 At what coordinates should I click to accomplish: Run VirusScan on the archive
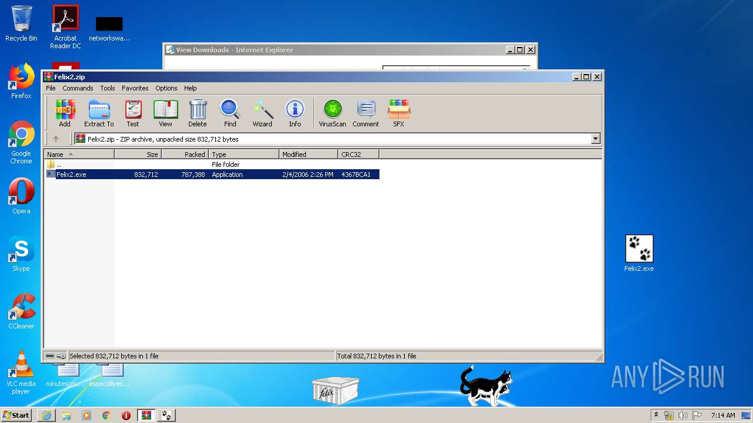click(x=332, y=113)
